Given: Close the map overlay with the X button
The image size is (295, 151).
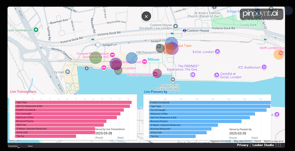Looking at the screenshot, I should [146, 16].
